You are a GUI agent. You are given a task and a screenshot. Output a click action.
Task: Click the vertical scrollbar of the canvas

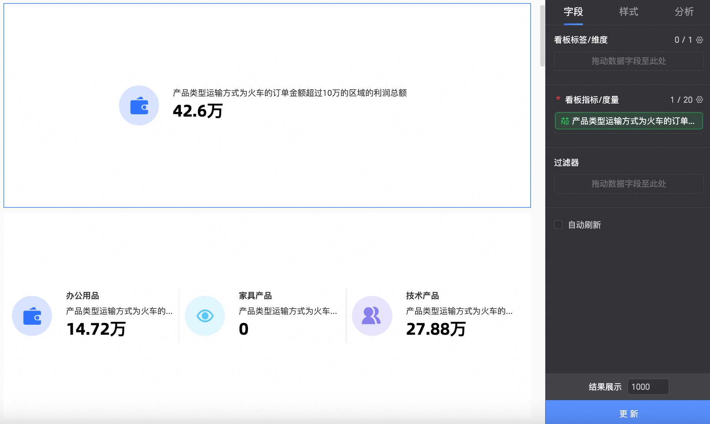point(543,35)
